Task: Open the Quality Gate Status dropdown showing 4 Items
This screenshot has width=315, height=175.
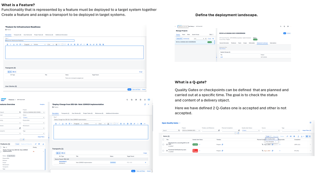Action: tap(250, 130)
